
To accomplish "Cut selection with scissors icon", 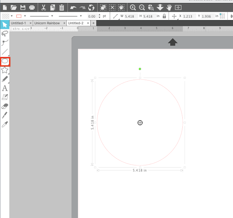I will tap(43, 7).
